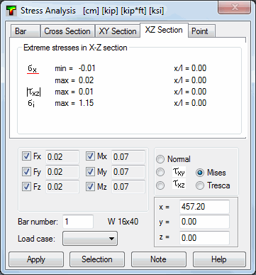Expand the Load case dropdown
The image size is (256, 275).
coord(90,239)
